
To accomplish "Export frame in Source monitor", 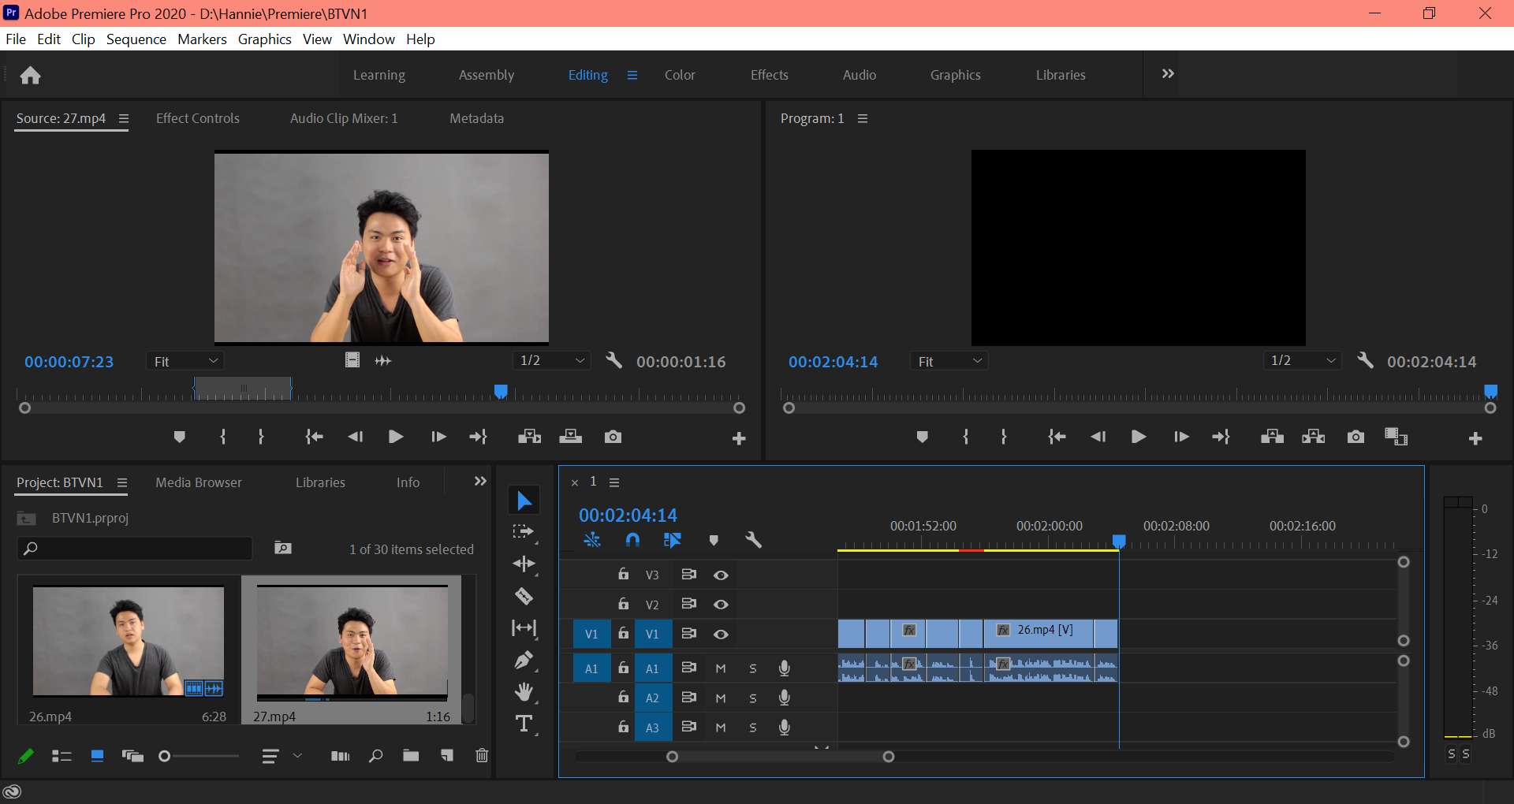I will pyautogui.click(x=613, y=437).
